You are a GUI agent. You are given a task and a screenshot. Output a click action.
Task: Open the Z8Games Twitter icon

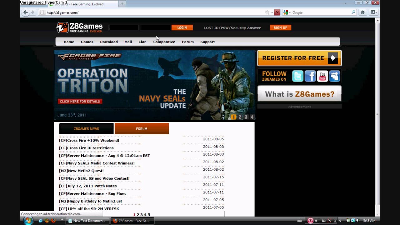[x=298, y=76]
